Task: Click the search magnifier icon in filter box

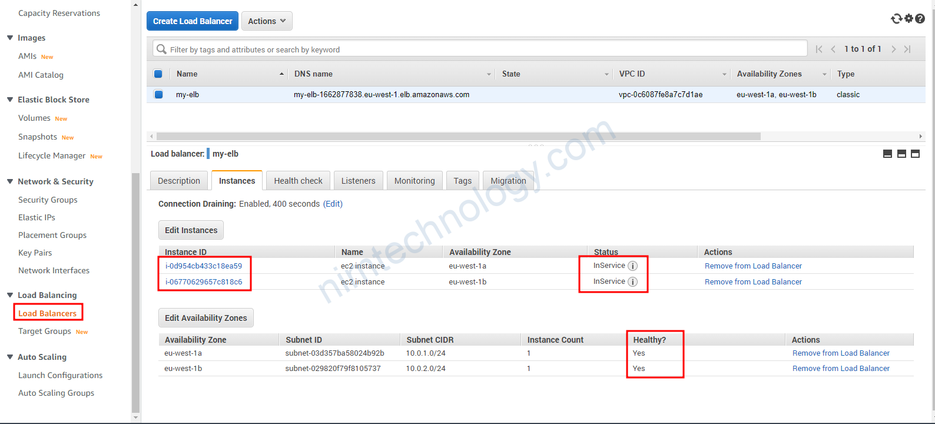Action: [x=161, y=49]
